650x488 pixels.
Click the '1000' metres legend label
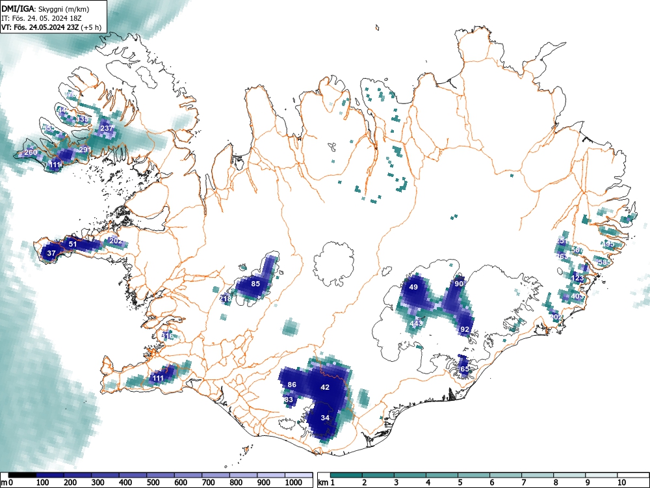tap(294, 483)
